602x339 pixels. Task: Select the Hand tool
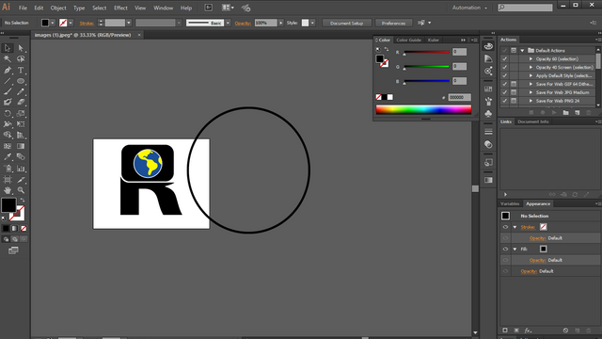pyautogui.click(x=8, y=190)
